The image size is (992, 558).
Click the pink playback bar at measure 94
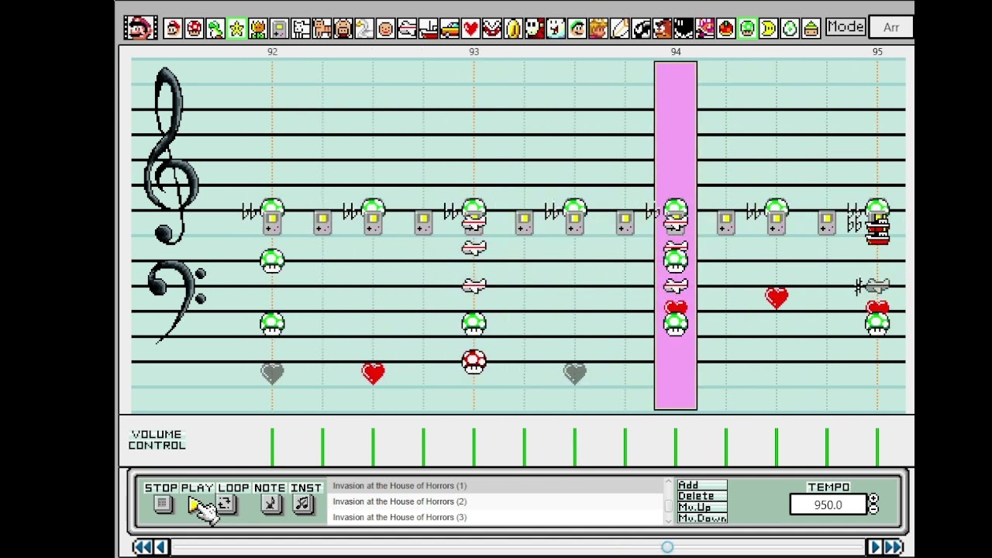(x=676, y=236)
